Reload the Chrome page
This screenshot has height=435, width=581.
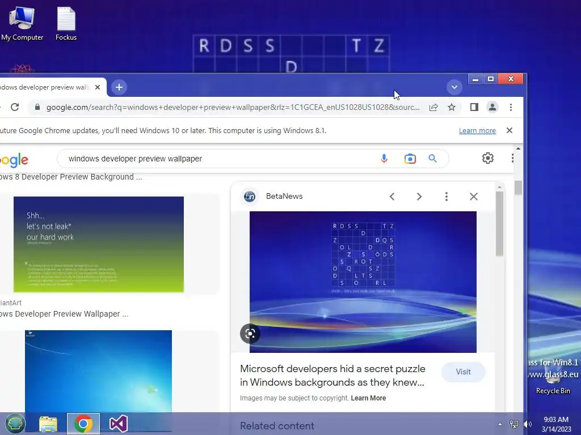[15, 107]
